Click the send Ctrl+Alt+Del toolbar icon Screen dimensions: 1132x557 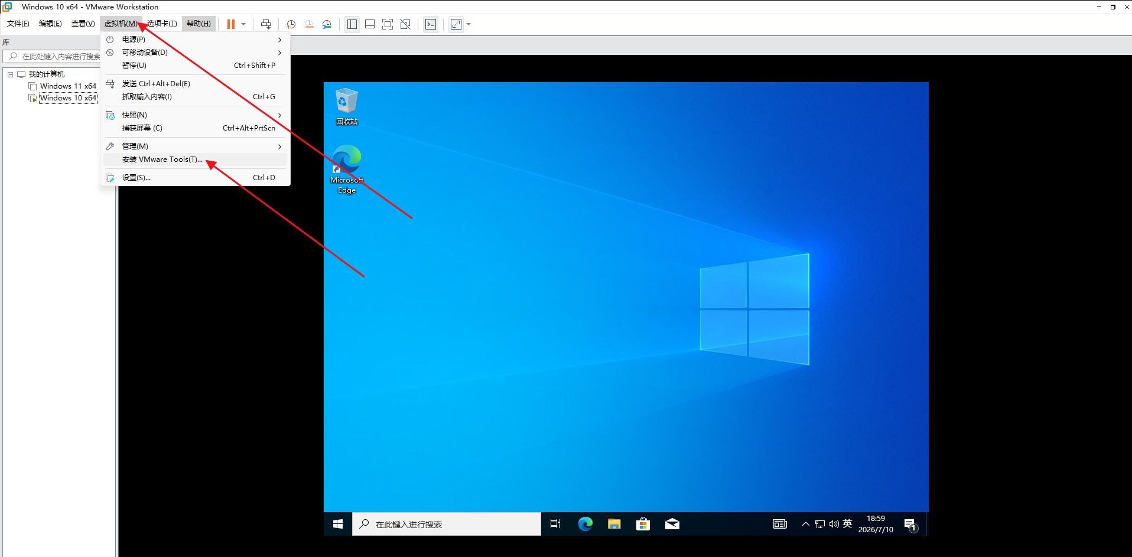(x=266, y=24)
